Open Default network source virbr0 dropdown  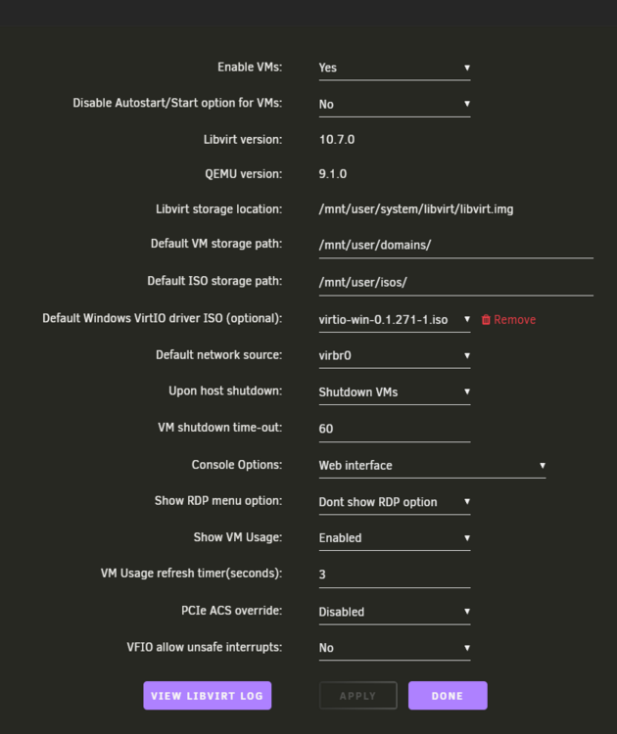(x=395, y=356)
